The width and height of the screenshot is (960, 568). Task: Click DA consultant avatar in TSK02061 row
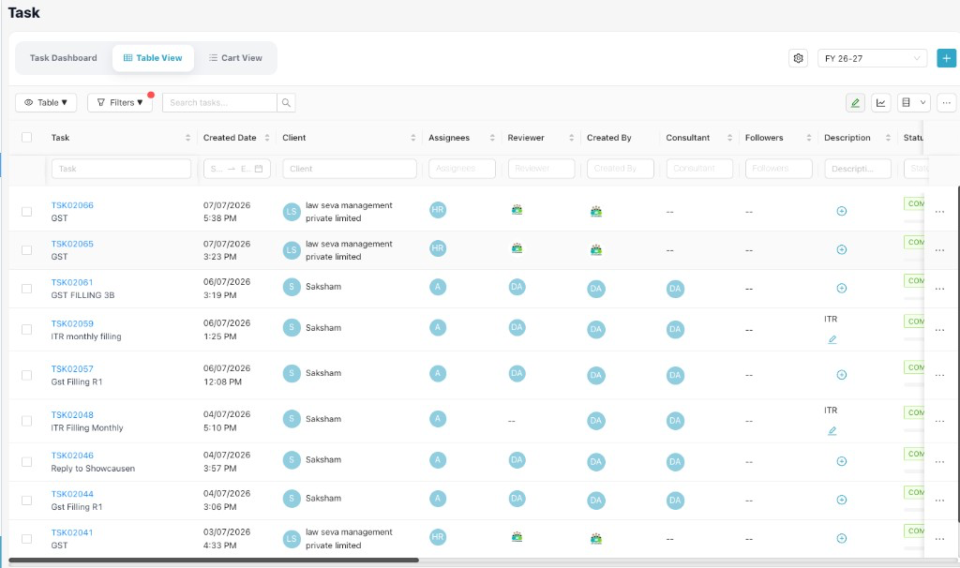[675, 289]
